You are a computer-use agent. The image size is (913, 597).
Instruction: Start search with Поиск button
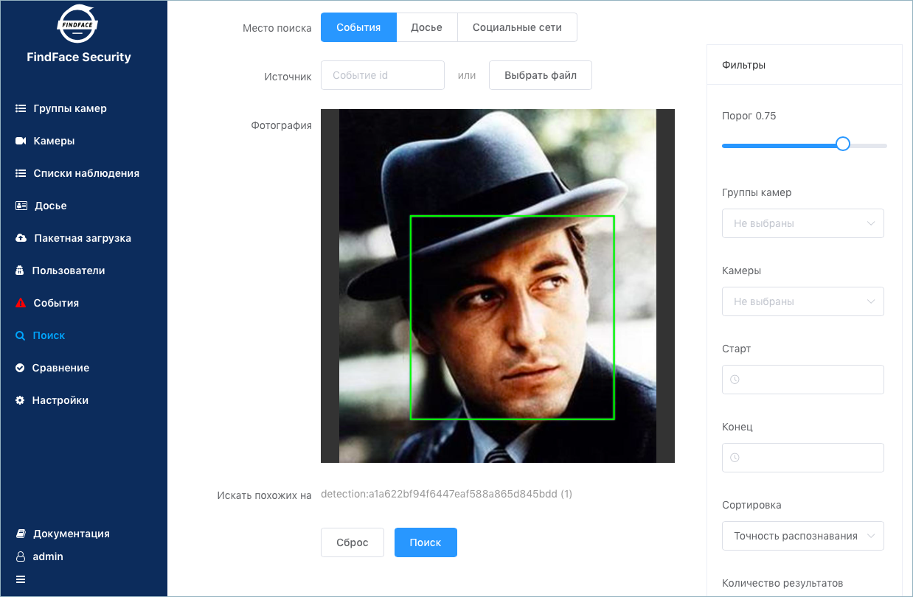pyautogui.click(x=426, y=542)
